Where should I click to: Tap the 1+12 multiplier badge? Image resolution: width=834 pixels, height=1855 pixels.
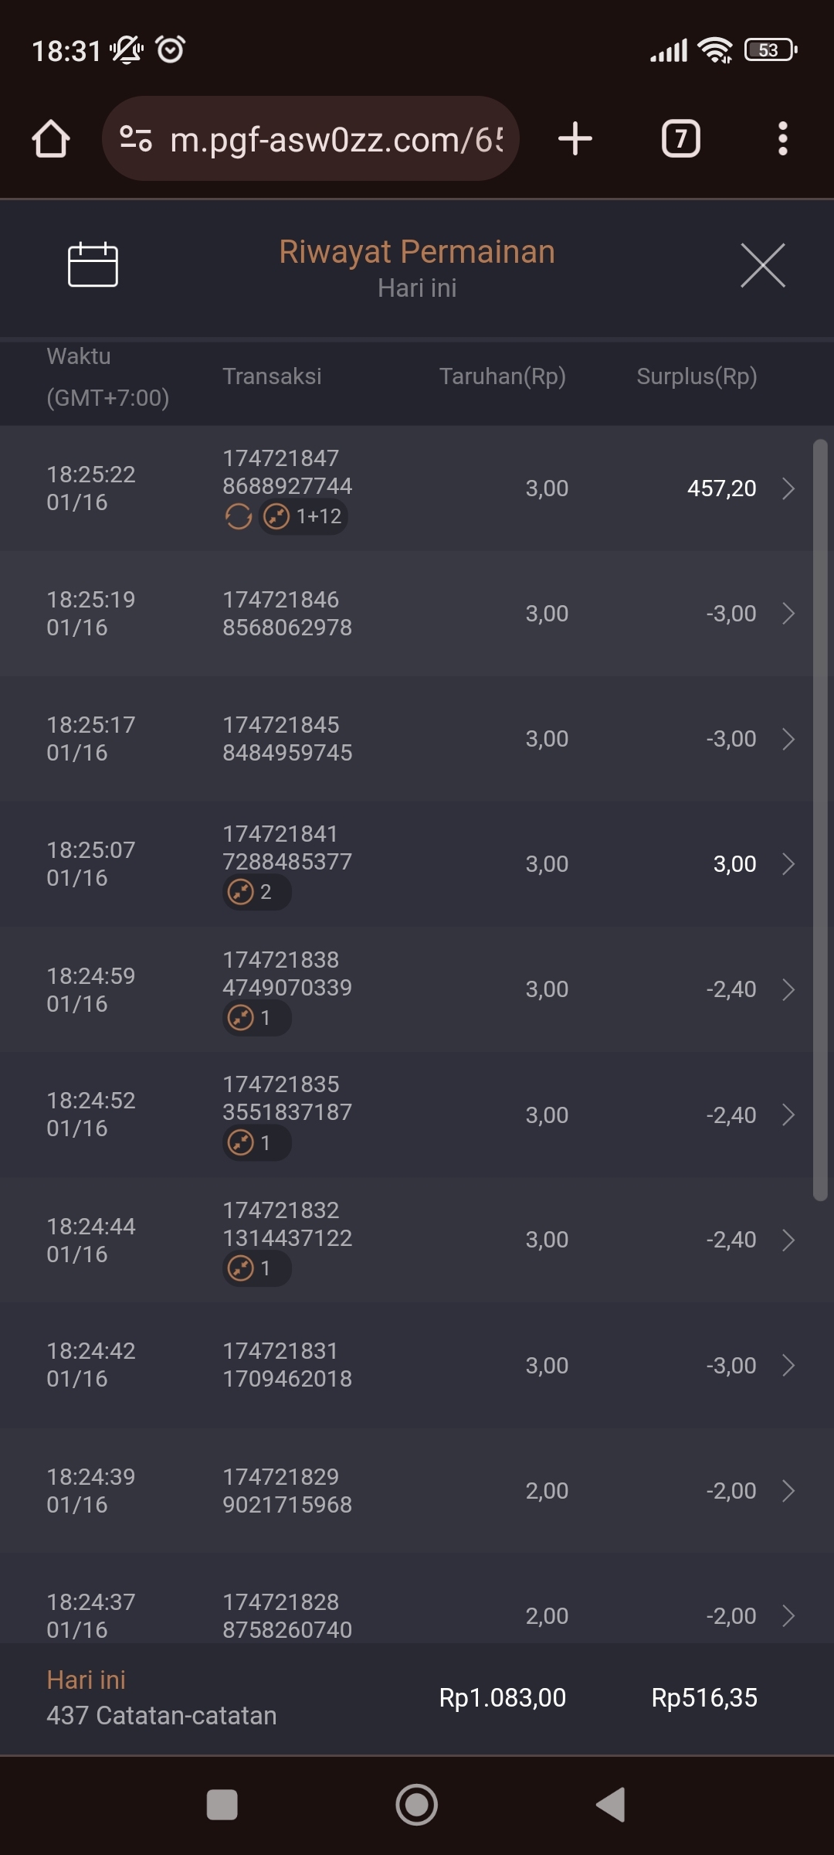tap(303, 516)
